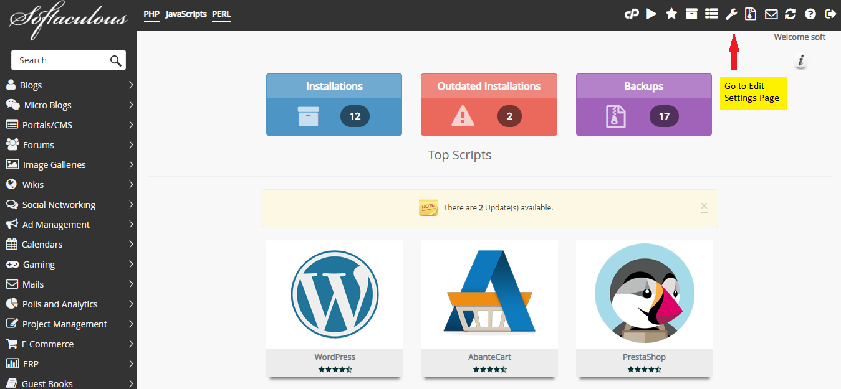
Task: Click the E-Commerce cart icon
Action: (x=12, y=344)
